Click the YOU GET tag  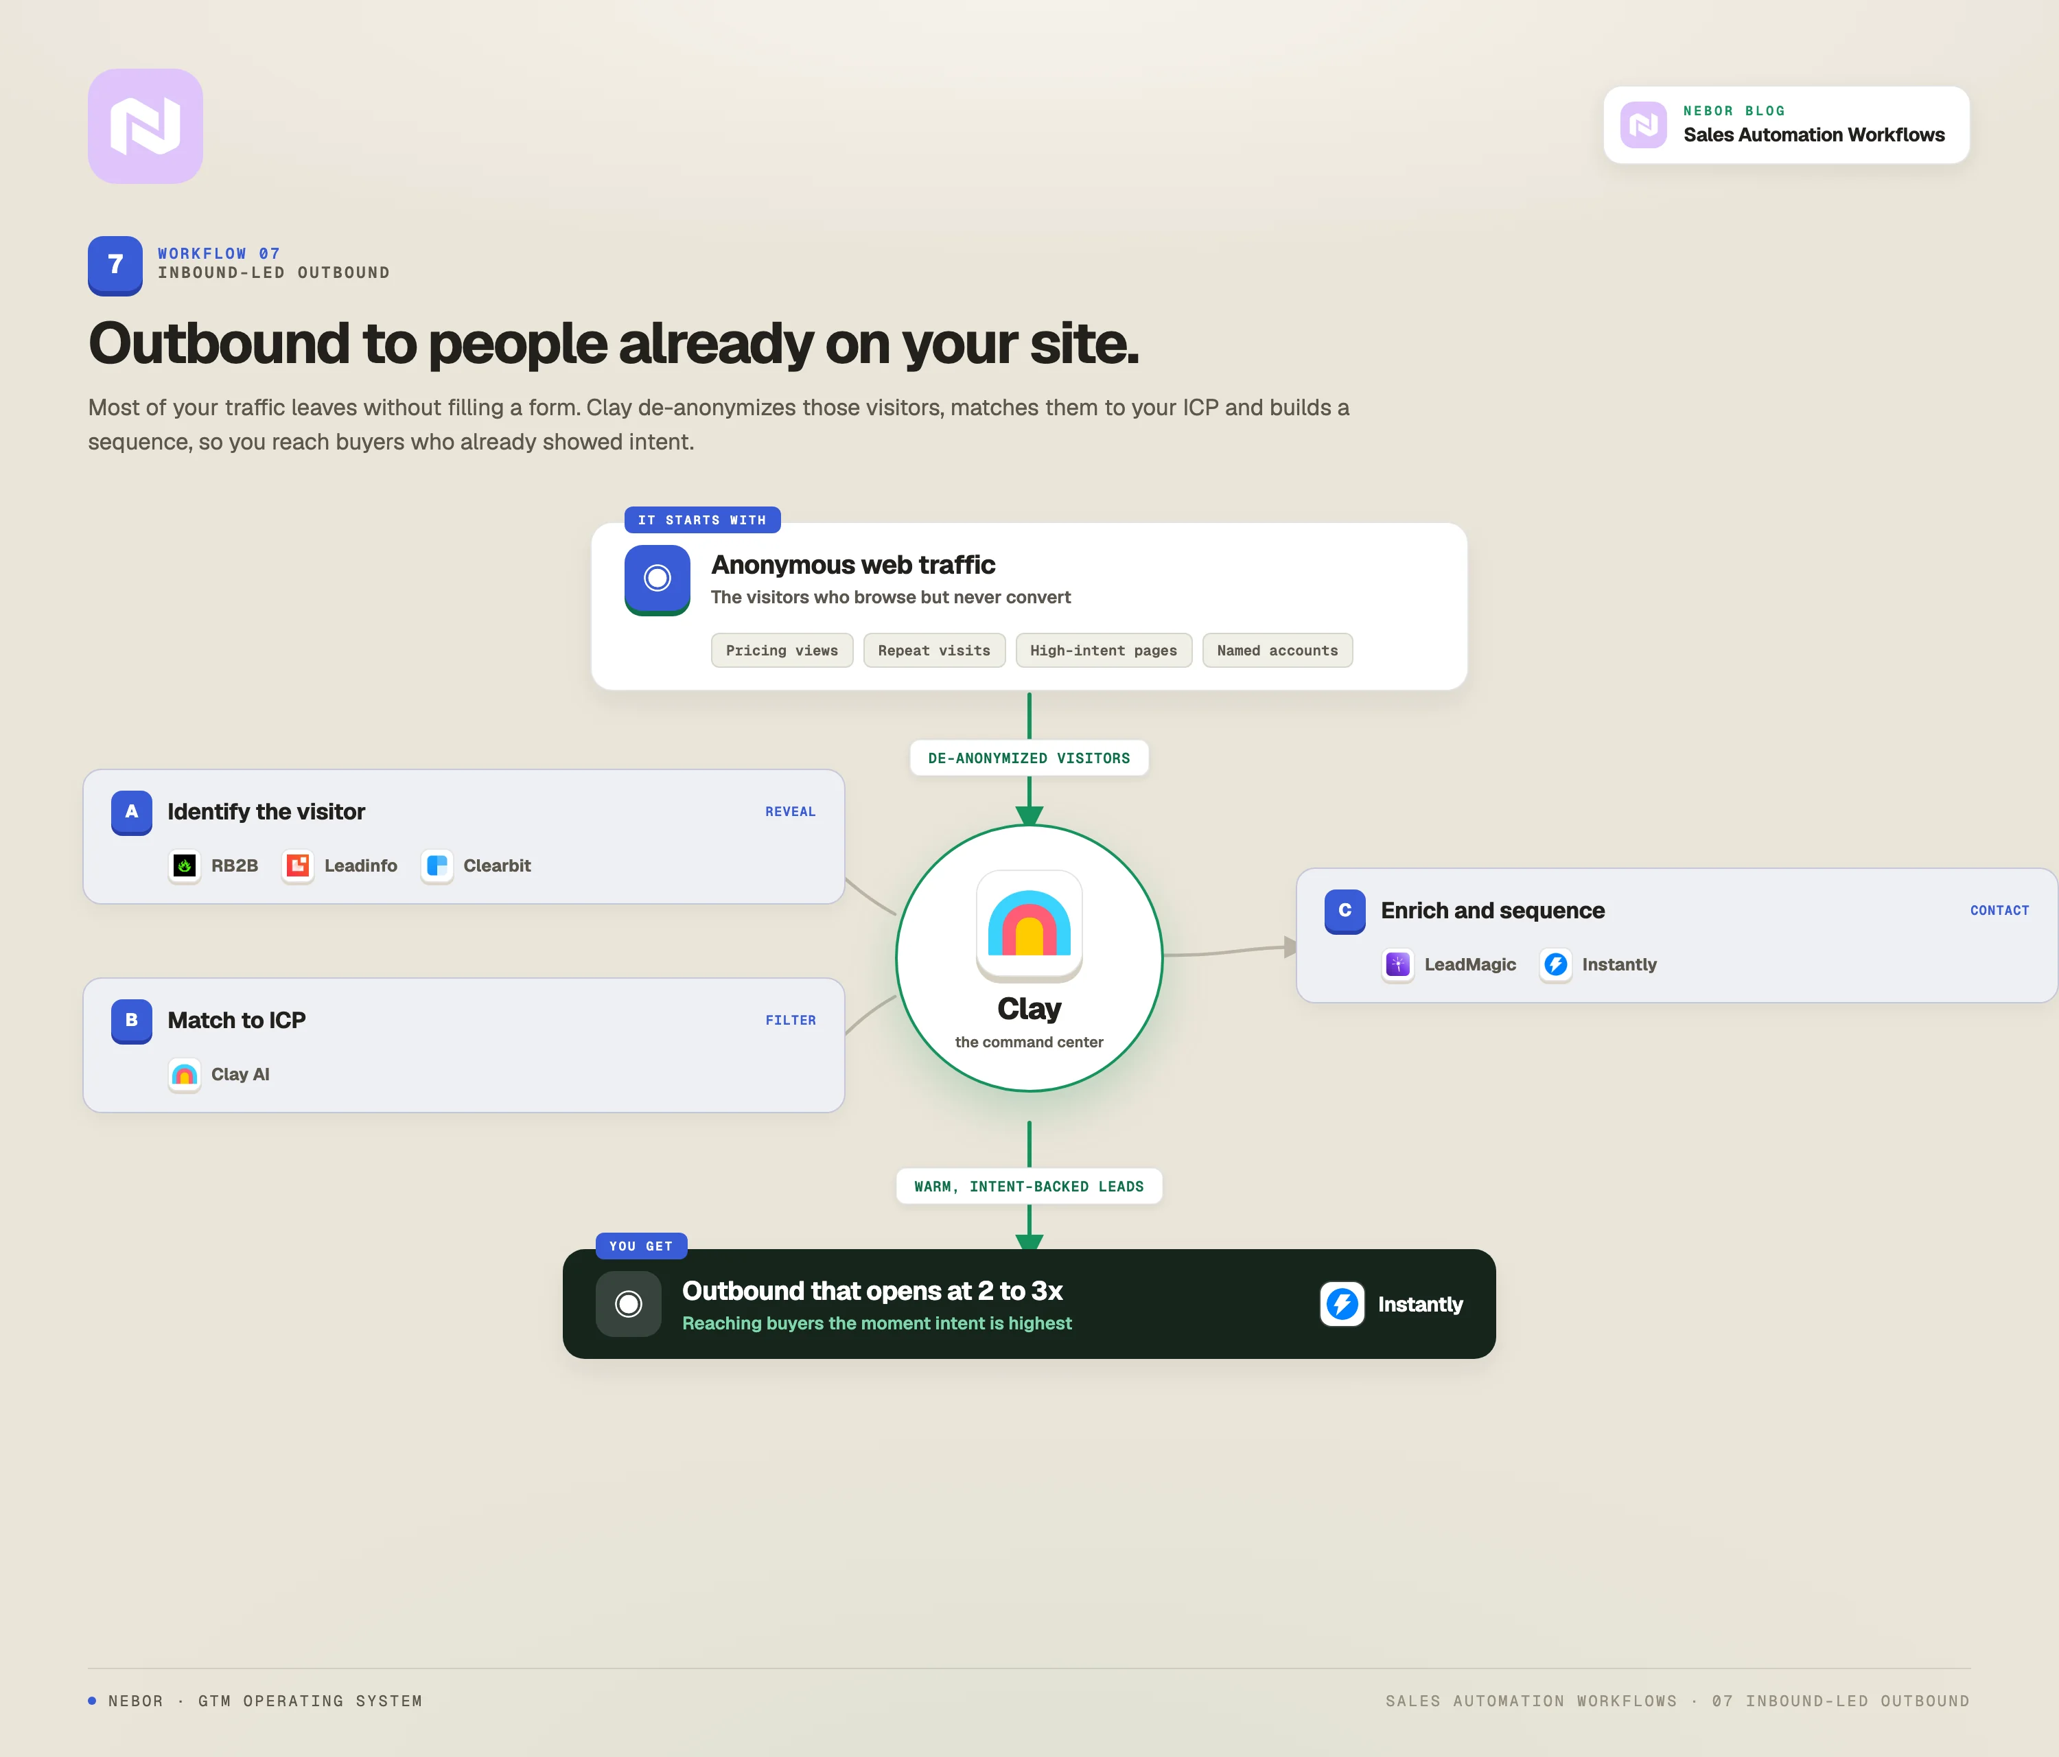(641, 1246)
